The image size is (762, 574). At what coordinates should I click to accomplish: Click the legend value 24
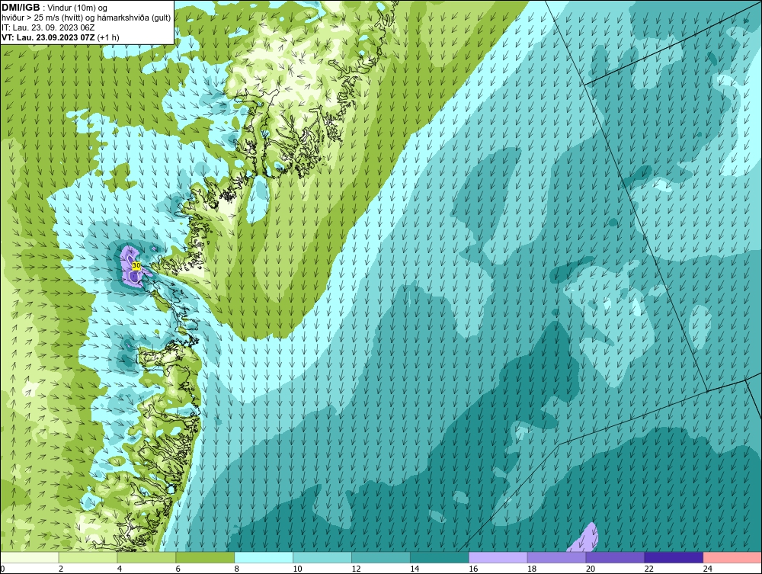pyautogui.click(x=708, y=569)
